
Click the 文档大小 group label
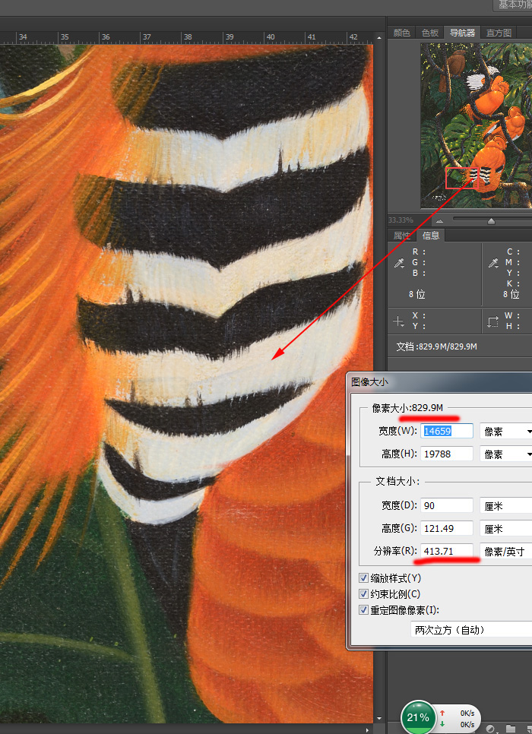(x=397, y=481)
